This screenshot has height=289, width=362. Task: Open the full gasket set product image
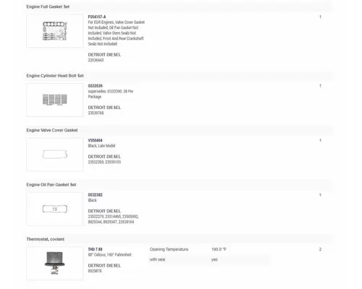55,30
